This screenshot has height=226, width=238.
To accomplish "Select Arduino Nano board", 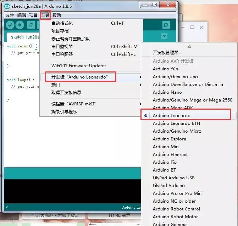I will click(x=189, y=92).
